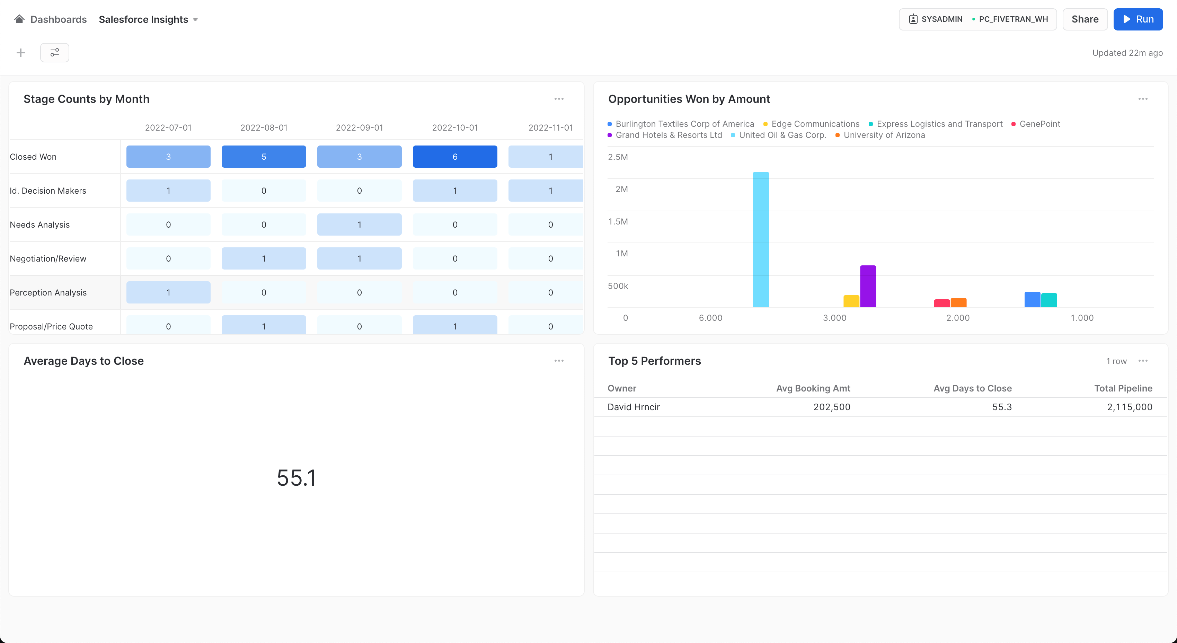Open options menu for Opportunities Won by Amount
1177x643 pixels.
coord(1143,99)
